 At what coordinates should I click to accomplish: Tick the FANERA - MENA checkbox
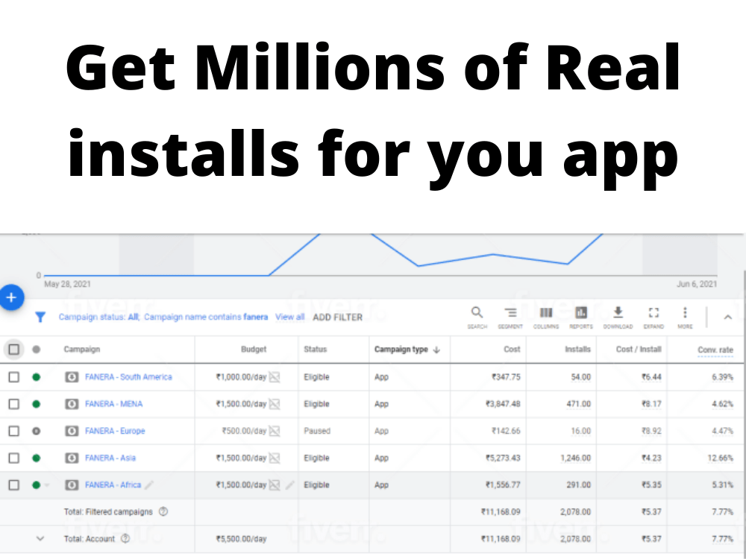[x=13, y=404]
